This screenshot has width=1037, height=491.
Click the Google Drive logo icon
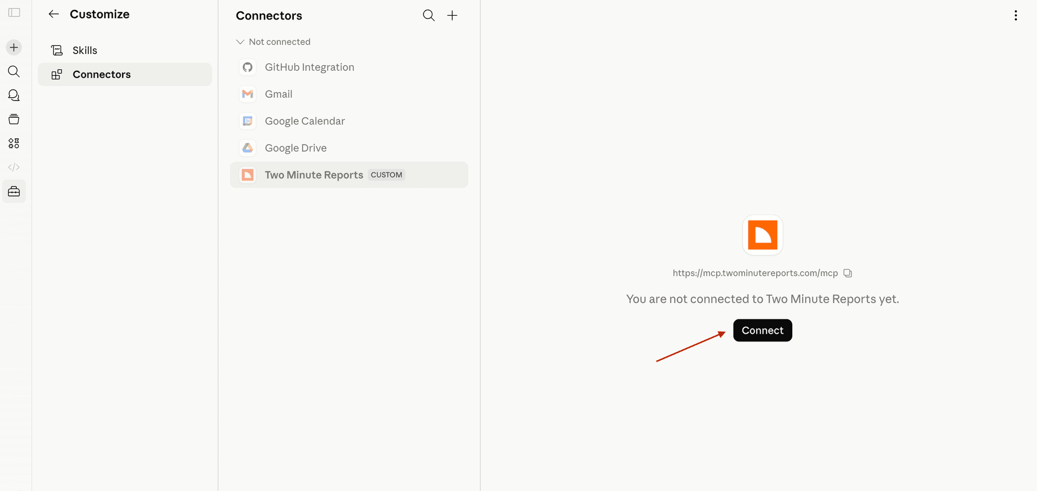pyautogui.click(x=247, y=148)
